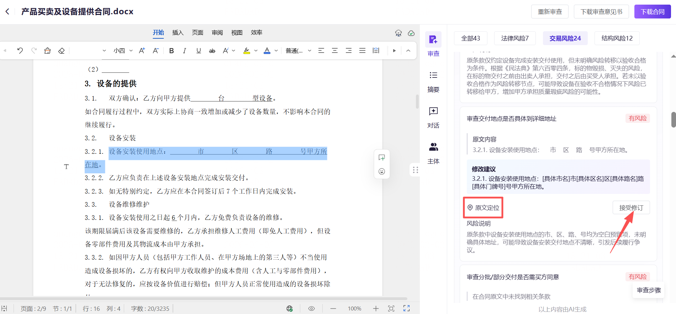Screen dimensions: 676x314
Task: Switch to the 审阅 ribbon tab
Action: (217, 33)
